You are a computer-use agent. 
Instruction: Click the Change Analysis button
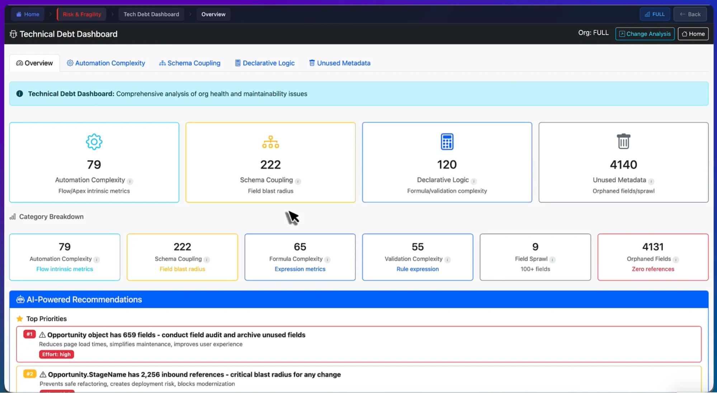click(x=645, y=34)
